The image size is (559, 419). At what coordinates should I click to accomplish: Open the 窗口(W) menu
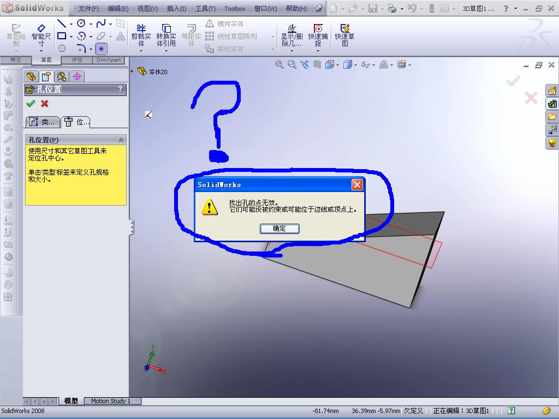click(x=266, y=9)
